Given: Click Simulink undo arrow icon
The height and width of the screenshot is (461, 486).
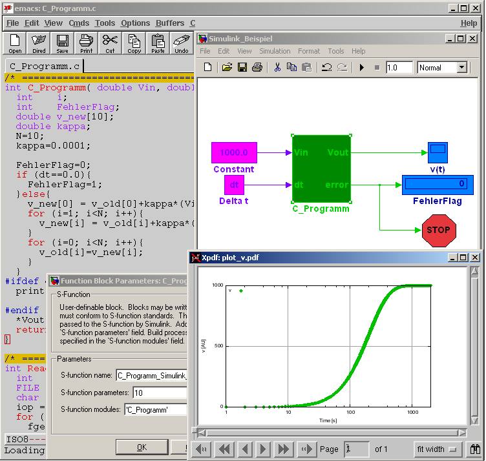Looking at the screenshot, I should click(326, 67).
